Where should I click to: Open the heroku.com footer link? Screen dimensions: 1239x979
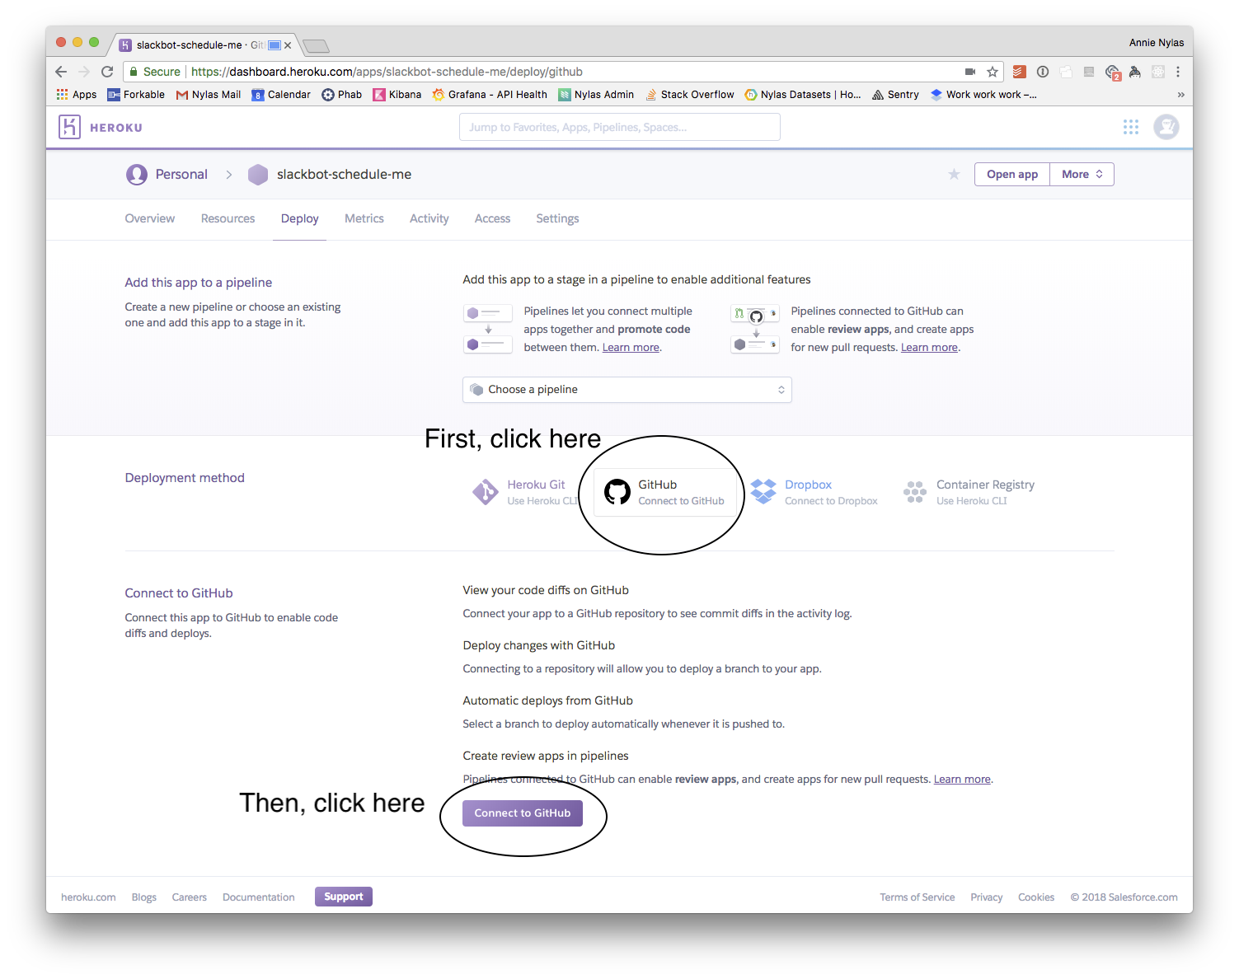tap(88, 897)
